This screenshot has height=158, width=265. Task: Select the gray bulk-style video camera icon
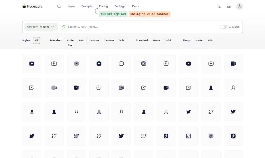54,88
